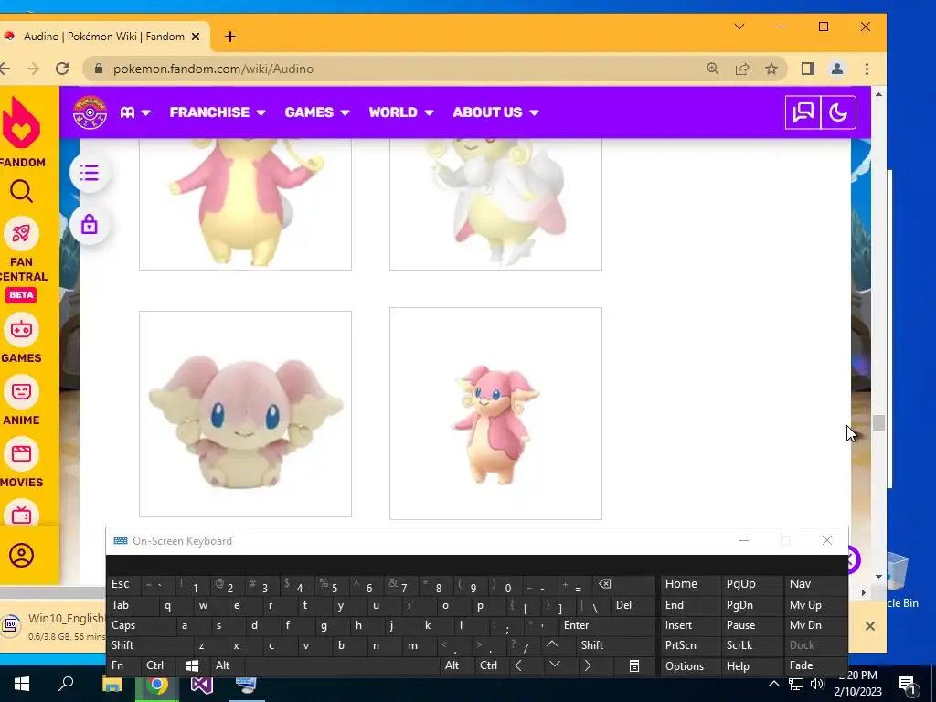
Task: Open the Movies clapperboard icon in sidebar
Action: point(21,453)
